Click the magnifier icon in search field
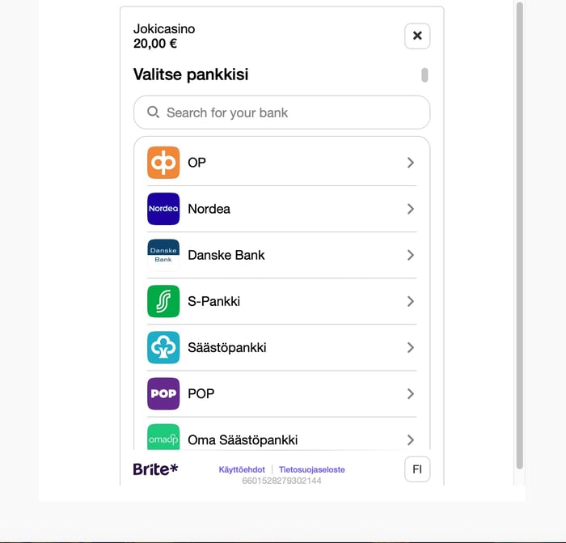Image resolution: width=566 pixels, height=543 pixels. pos(153,112)
